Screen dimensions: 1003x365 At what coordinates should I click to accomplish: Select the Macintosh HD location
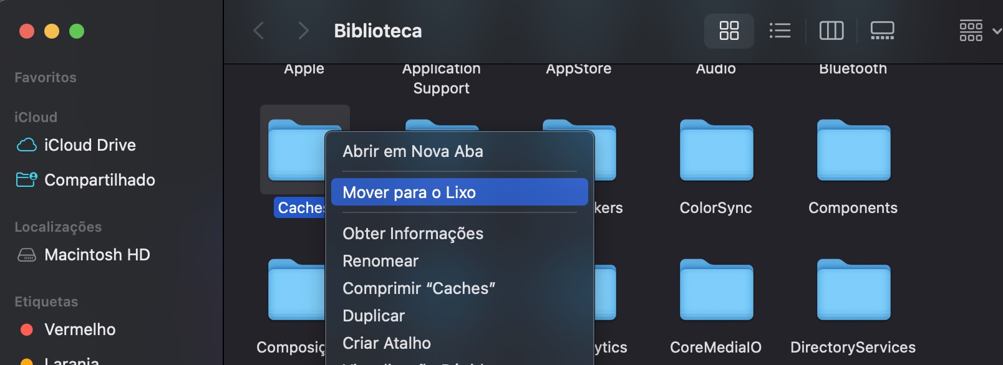96,254
